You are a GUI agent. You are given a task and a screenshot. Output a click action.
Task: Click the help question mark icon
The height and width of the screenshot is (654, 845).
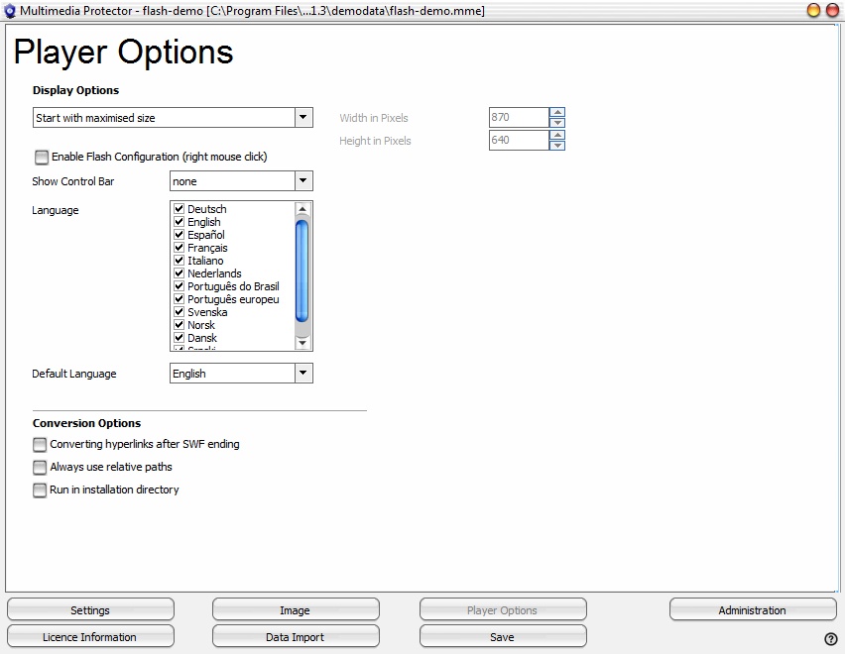(x=831, y=639)
